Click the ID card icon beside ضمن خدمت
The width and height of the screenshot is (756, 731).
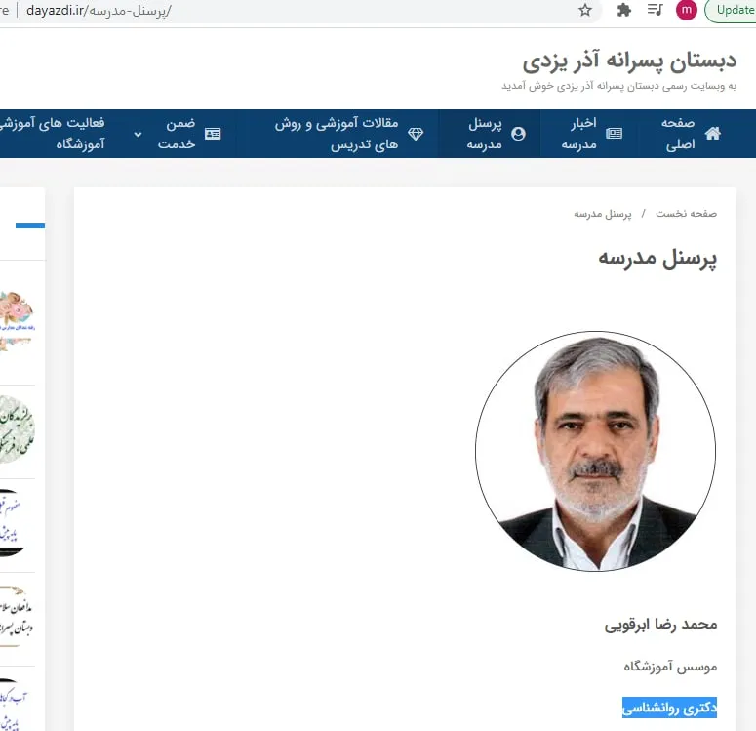coord(213,134)
